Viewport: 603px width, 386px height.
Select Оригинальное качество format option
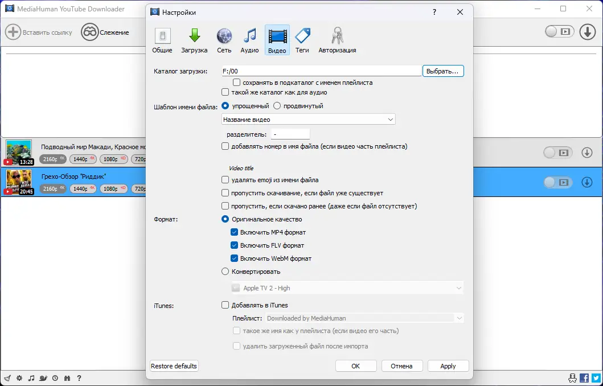click(x=225, y=219)
